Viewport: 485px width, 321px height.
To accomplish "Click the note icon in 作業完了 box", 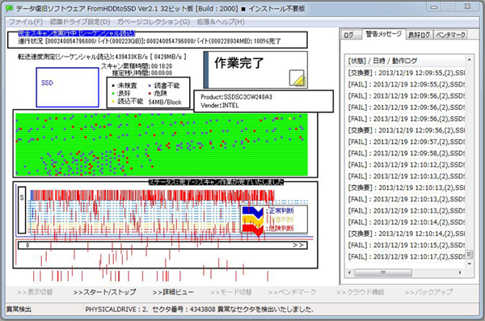I will [297, 78].
